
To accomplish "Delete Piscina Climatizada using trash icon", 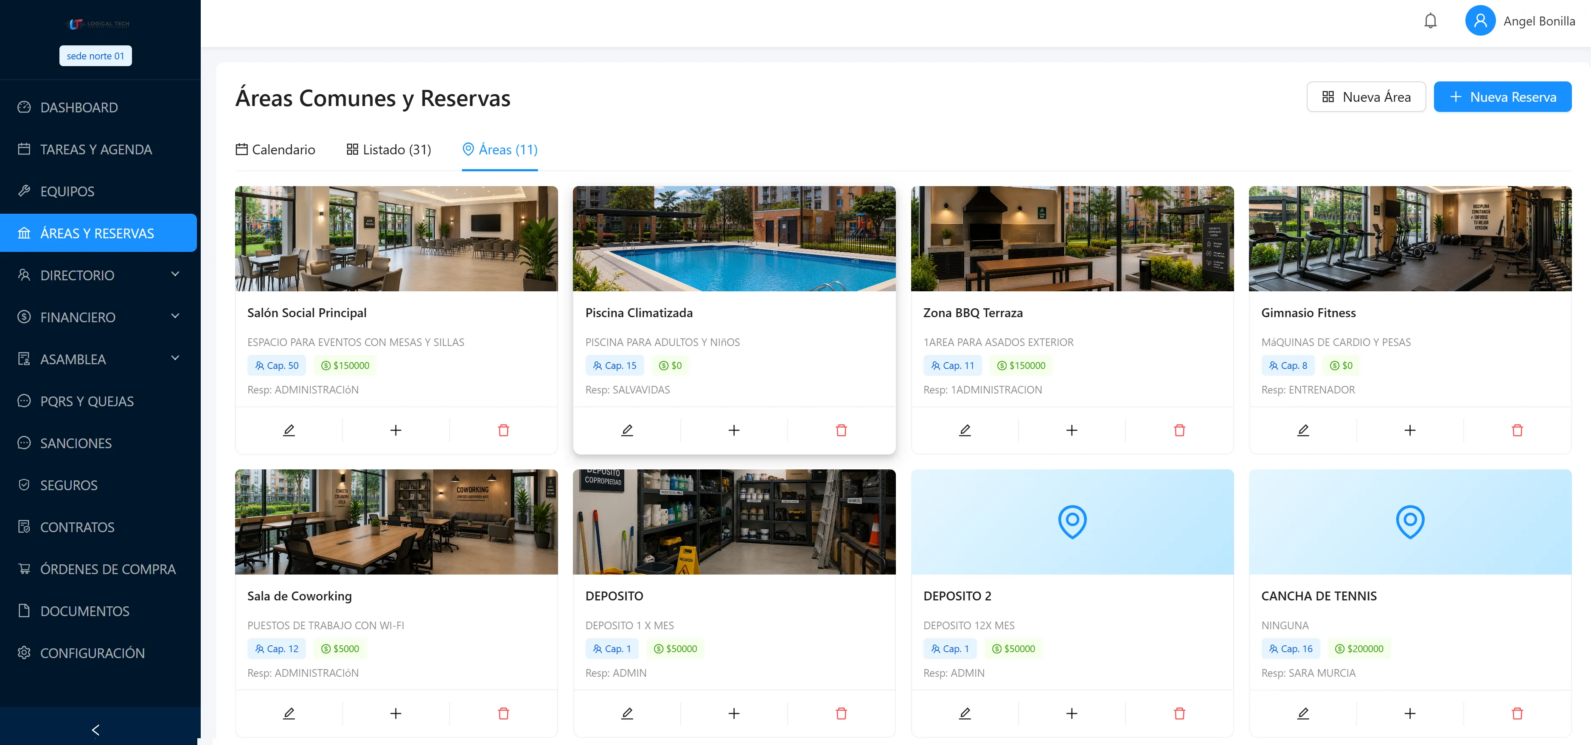I will click(841, 430).
